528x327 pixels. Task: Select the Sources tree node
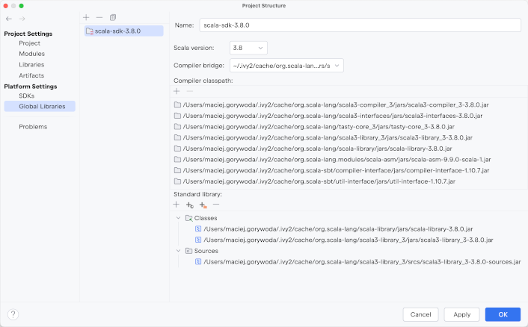(206, 251)
